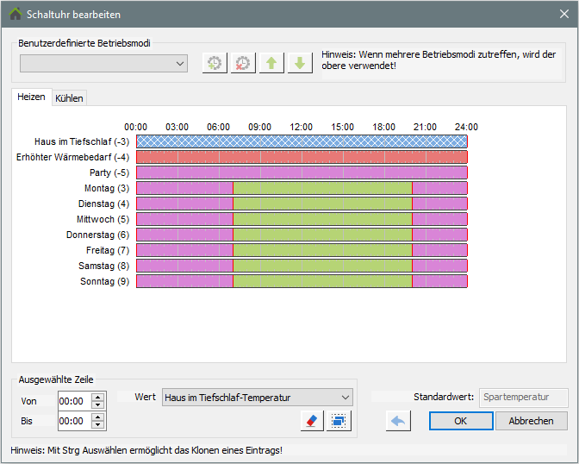Switch to the Kühlen tab
The image size is (579, 464).
pos(69,98)
